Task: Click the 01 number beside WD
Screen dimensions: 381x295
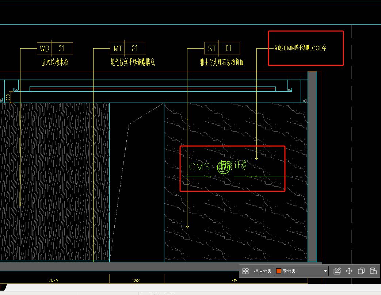Action: (x=61, y=49)
